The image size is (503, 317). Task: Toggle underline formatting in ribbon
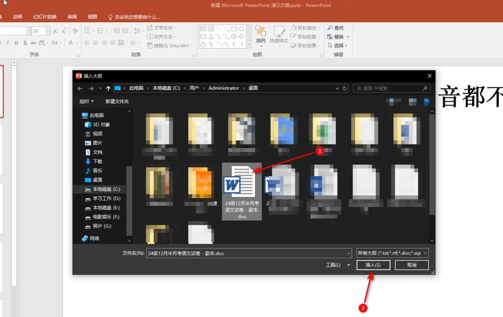pyautogui.click(x=16, y=42)
